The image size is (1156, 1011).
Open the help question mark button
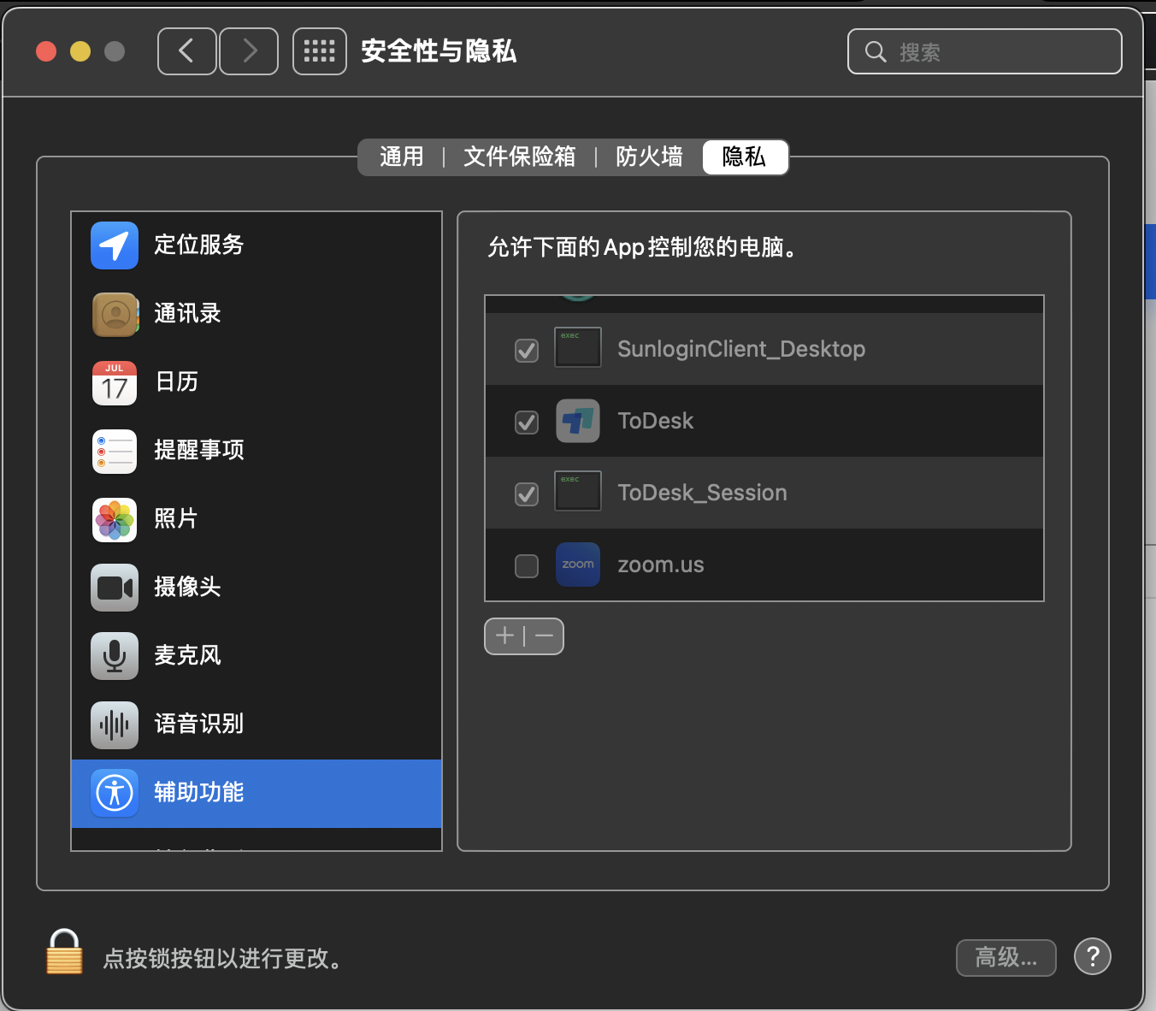(1093, 956)
